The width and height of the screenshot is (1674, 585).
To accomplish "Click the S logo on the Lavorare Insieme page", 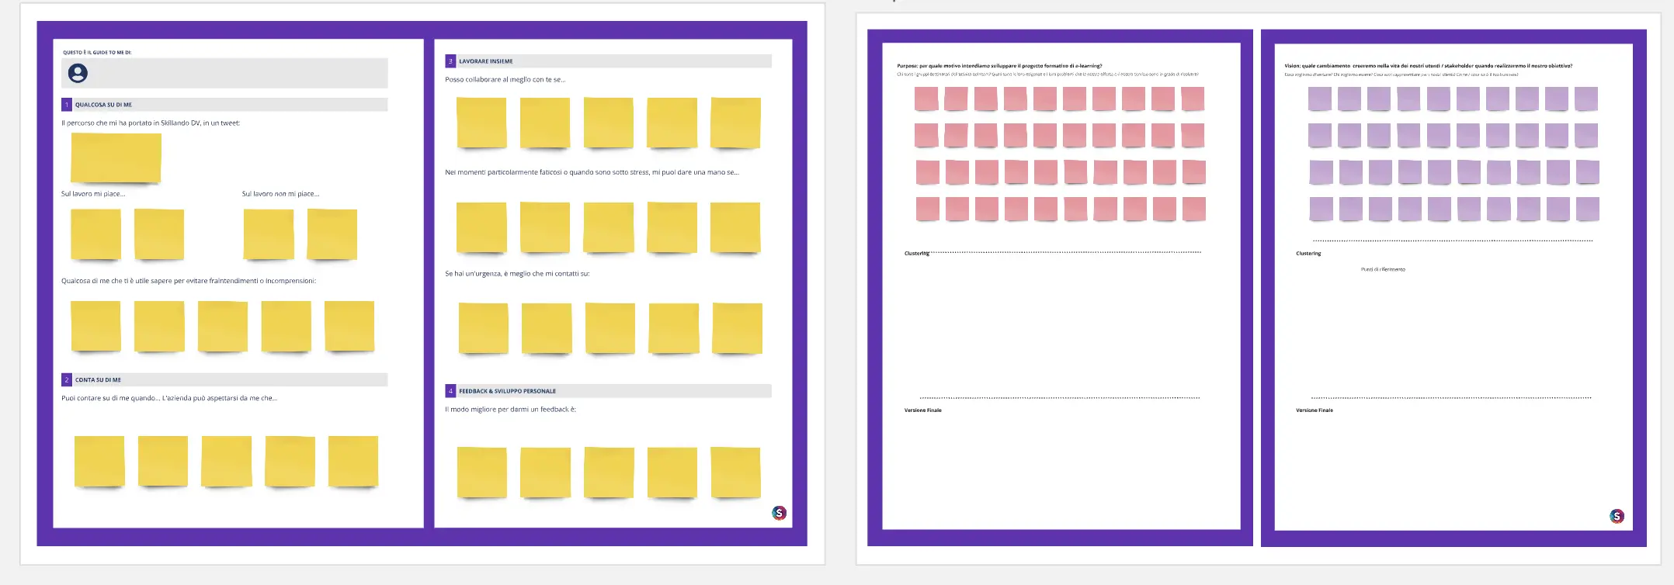I will 779,513.
